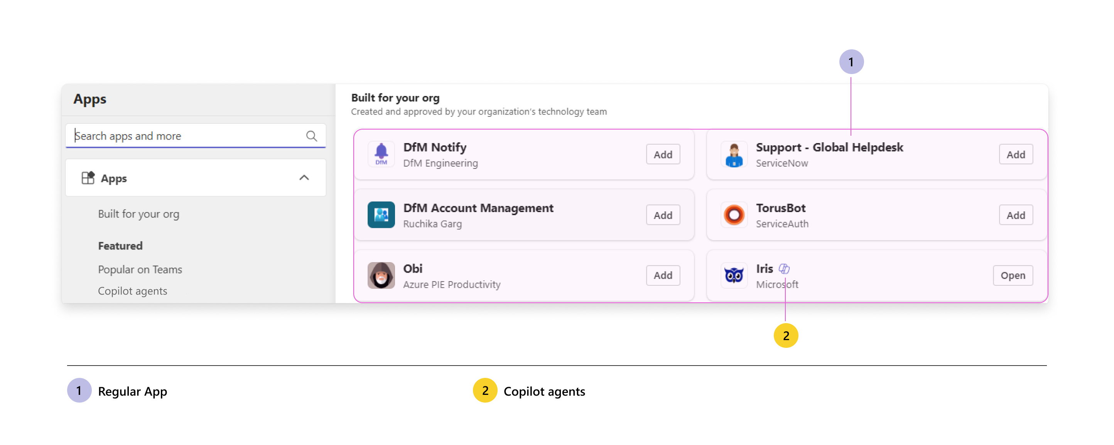Screen dimensions: 1114x445
Task: Select Built for your org category
Action: (138, 214)
